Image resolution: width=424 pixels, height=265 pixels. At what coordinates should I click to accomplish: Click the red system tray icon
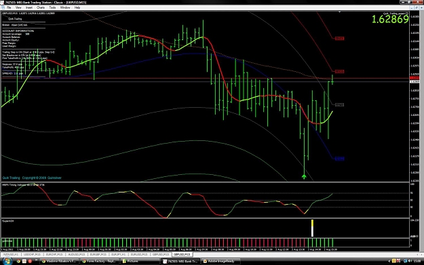398,261
